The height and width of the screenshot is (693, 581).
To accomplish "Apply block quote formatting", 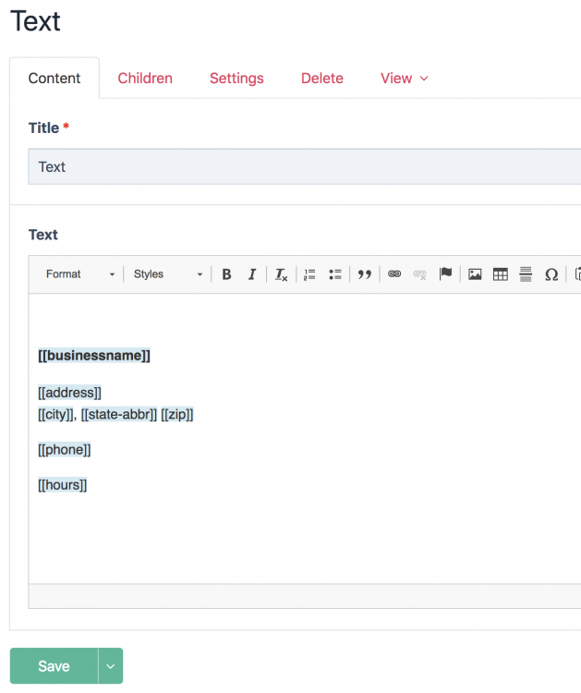I will click(x=365, y=274).
